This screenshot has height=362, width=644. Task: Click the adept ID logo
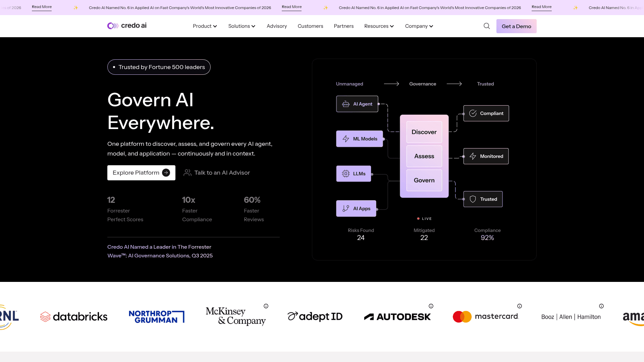[x=315, y=316]
